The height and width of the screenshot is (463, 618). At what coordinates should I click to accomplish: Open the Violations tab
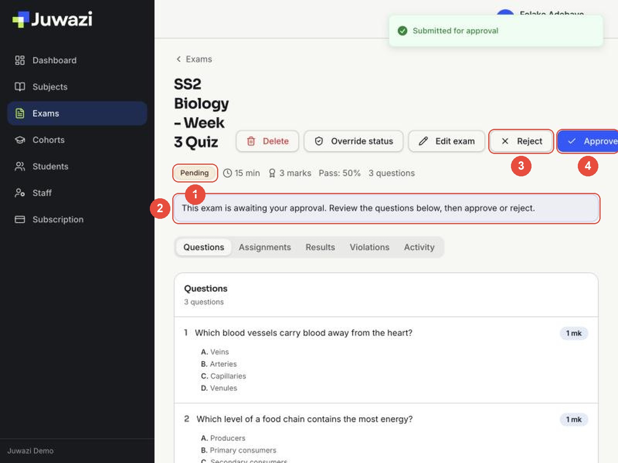(370, 247)
